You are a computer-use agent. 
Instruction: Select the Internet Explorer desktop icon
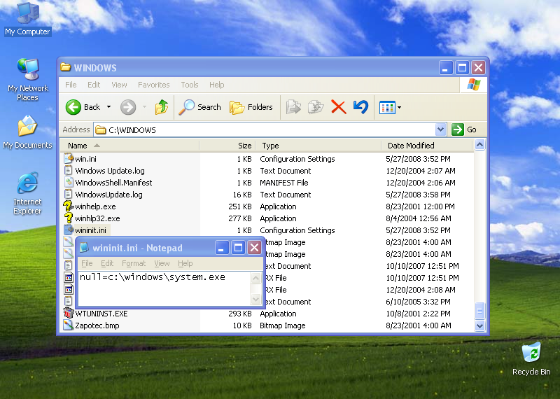click(27, 194)
